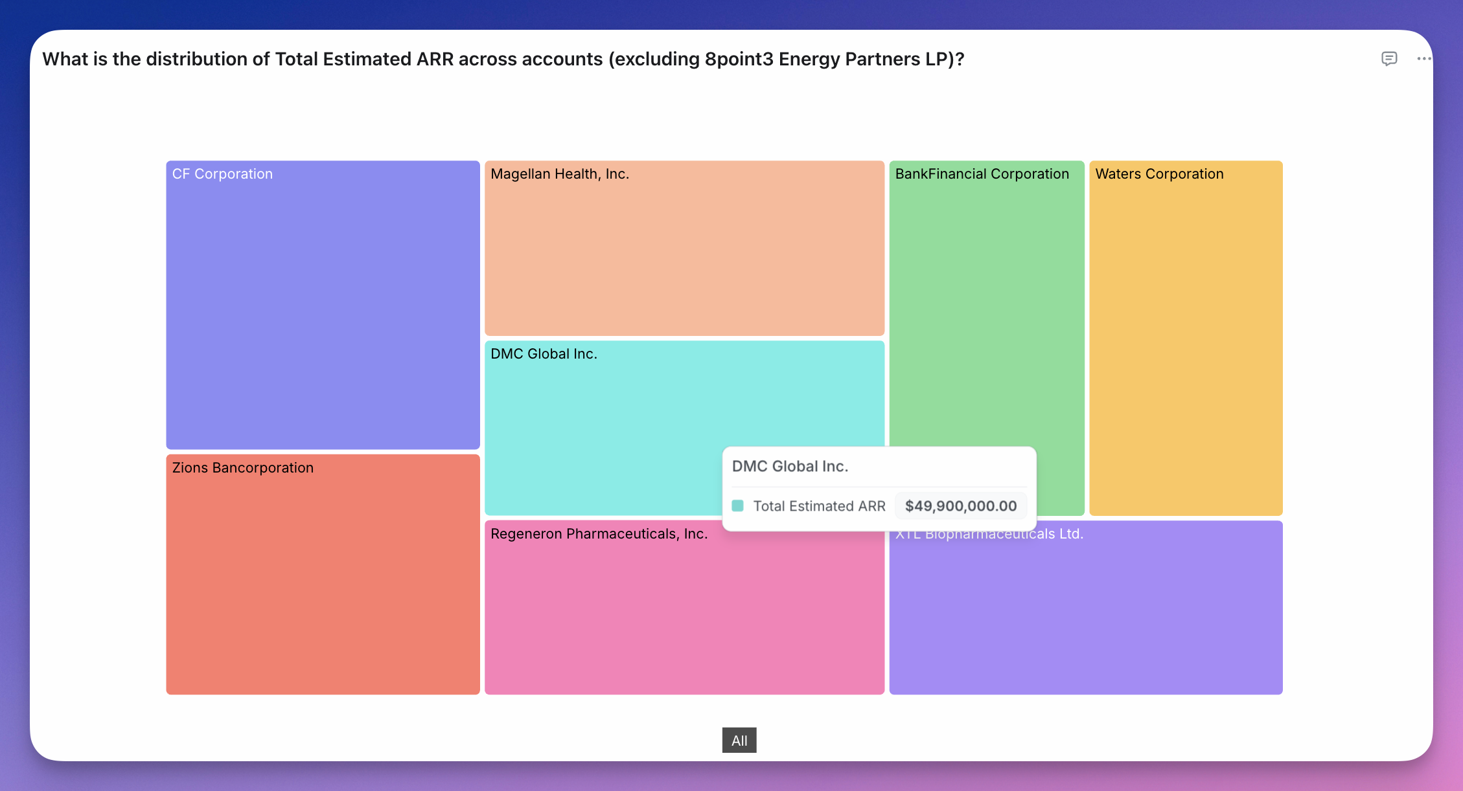Click the chart title question text

pos(503,59)
